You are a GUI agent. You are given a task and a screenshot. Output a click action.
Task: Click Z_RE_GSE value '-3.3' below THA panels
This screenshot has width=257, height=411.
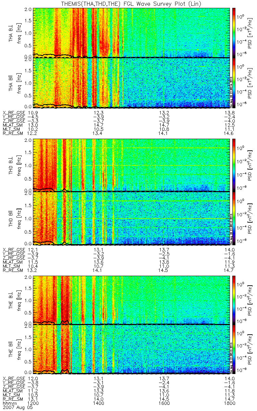pyautogui.click(x=33, y=121)
